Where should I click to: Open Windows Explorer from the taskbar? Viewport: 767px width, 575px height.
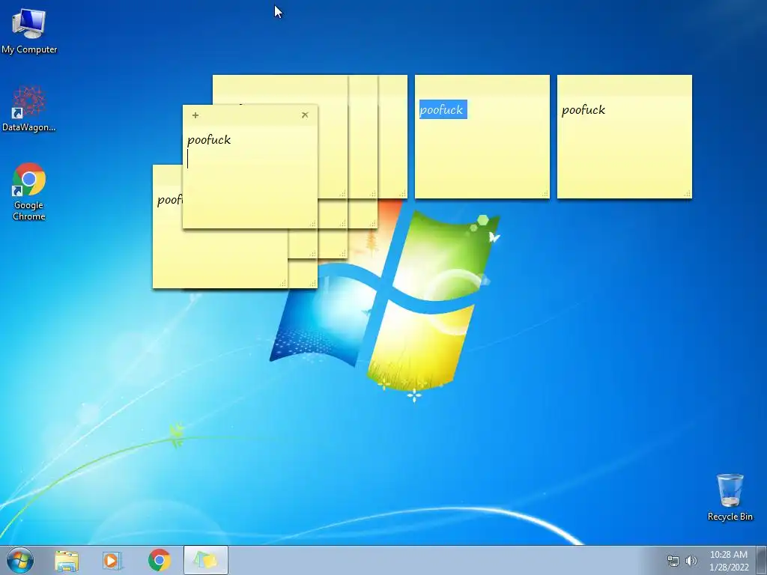(67, 560)
